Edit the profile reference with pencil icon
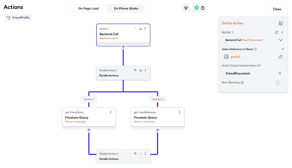This screenshot has height=168, width=292. [280, 57]
